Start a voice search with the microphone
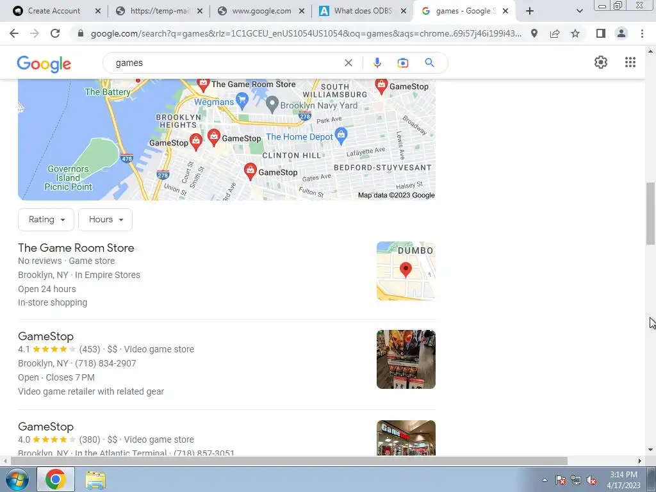 (377, 63)
